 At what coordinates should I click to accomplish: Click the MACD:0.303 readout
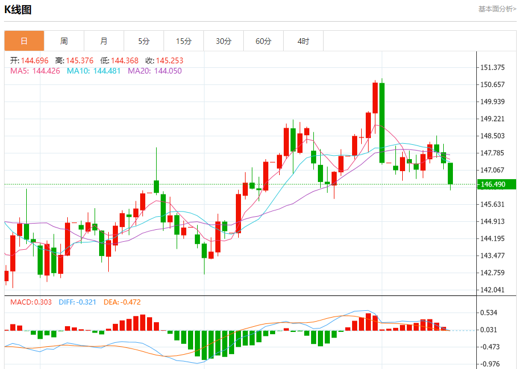[31, 302]
